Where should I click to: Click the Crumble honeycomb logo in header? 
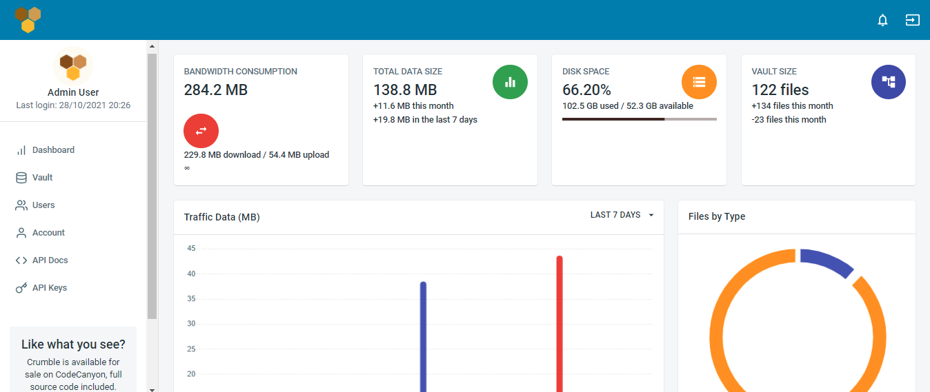point(28,19)
